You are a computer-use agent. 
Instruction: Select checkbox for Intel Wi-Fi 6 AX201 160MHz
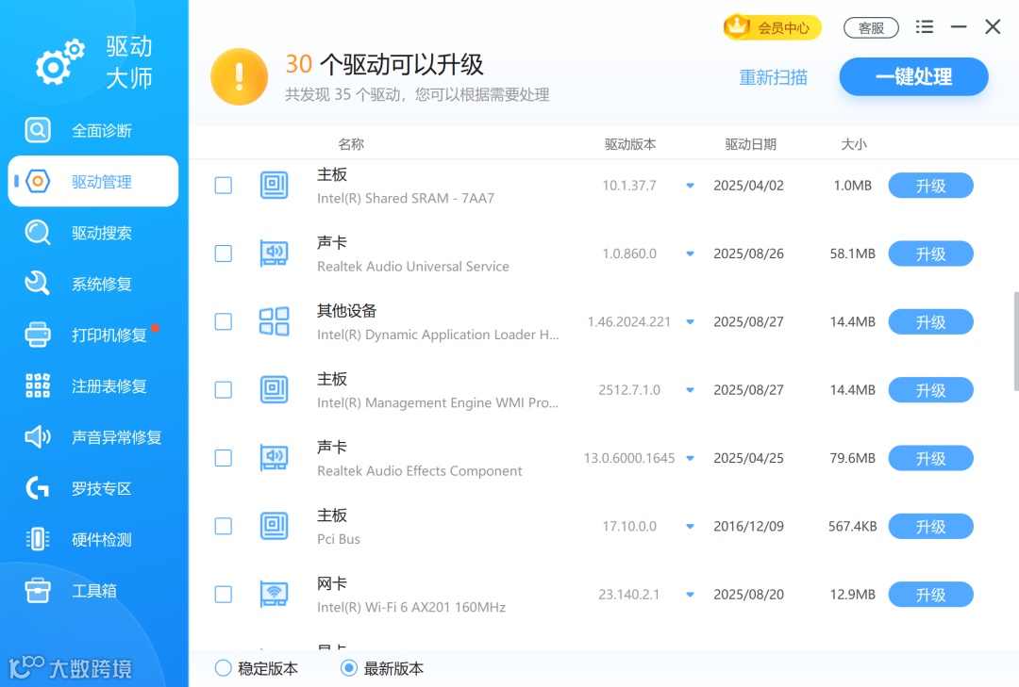coord(224,594)
